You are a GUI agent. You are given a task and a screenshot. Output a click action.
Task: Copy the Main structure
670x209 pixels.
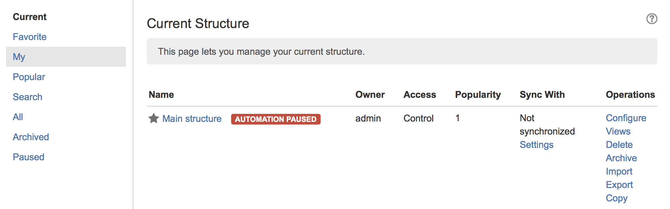pos(617,198)
